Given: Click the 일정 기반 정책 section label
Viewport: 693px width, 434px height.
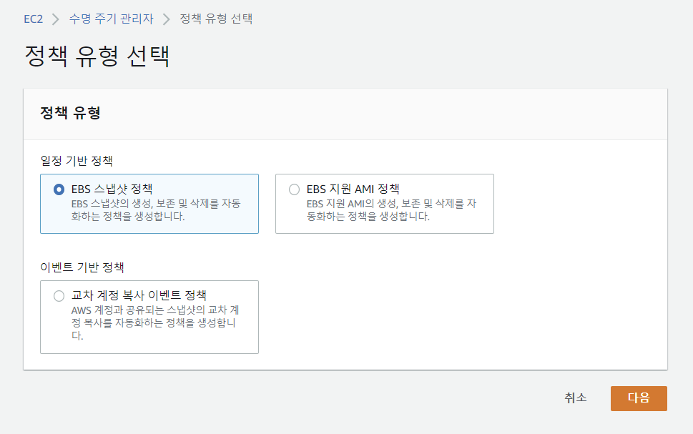Looking at the screenshot, I should click(x=77, y=161).
